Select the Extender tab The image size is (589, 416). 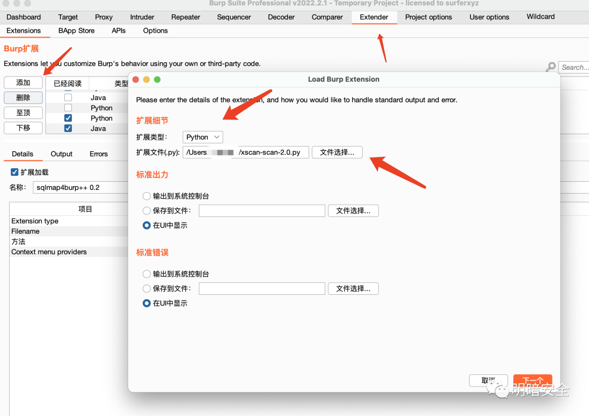click(x=374, y=17)
